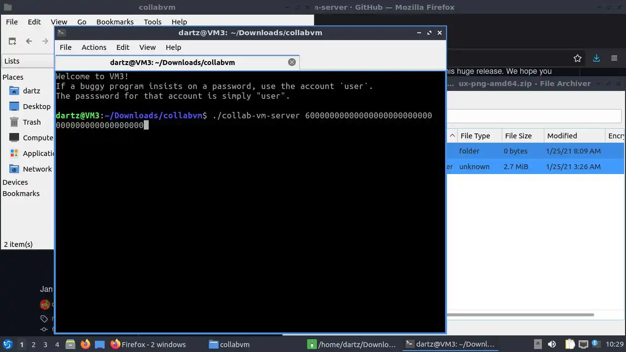Open the terminal's Edit menu

pos(123,47)
